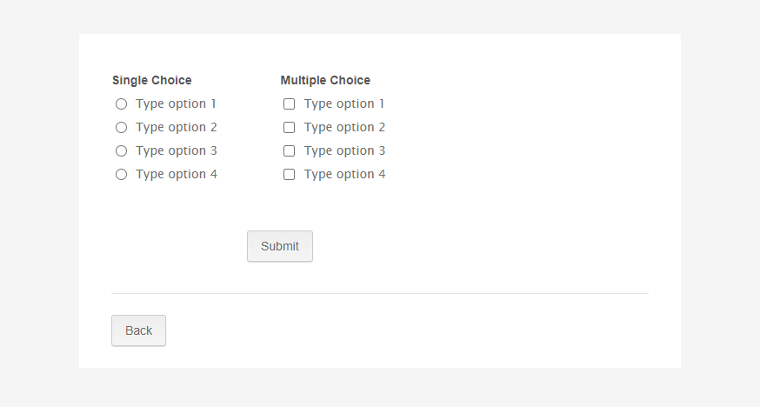This screenshot has height=407, width=760.
Task: Tick Multiple Choice checkbox for option 1
Action: click(x=290, y=104)
